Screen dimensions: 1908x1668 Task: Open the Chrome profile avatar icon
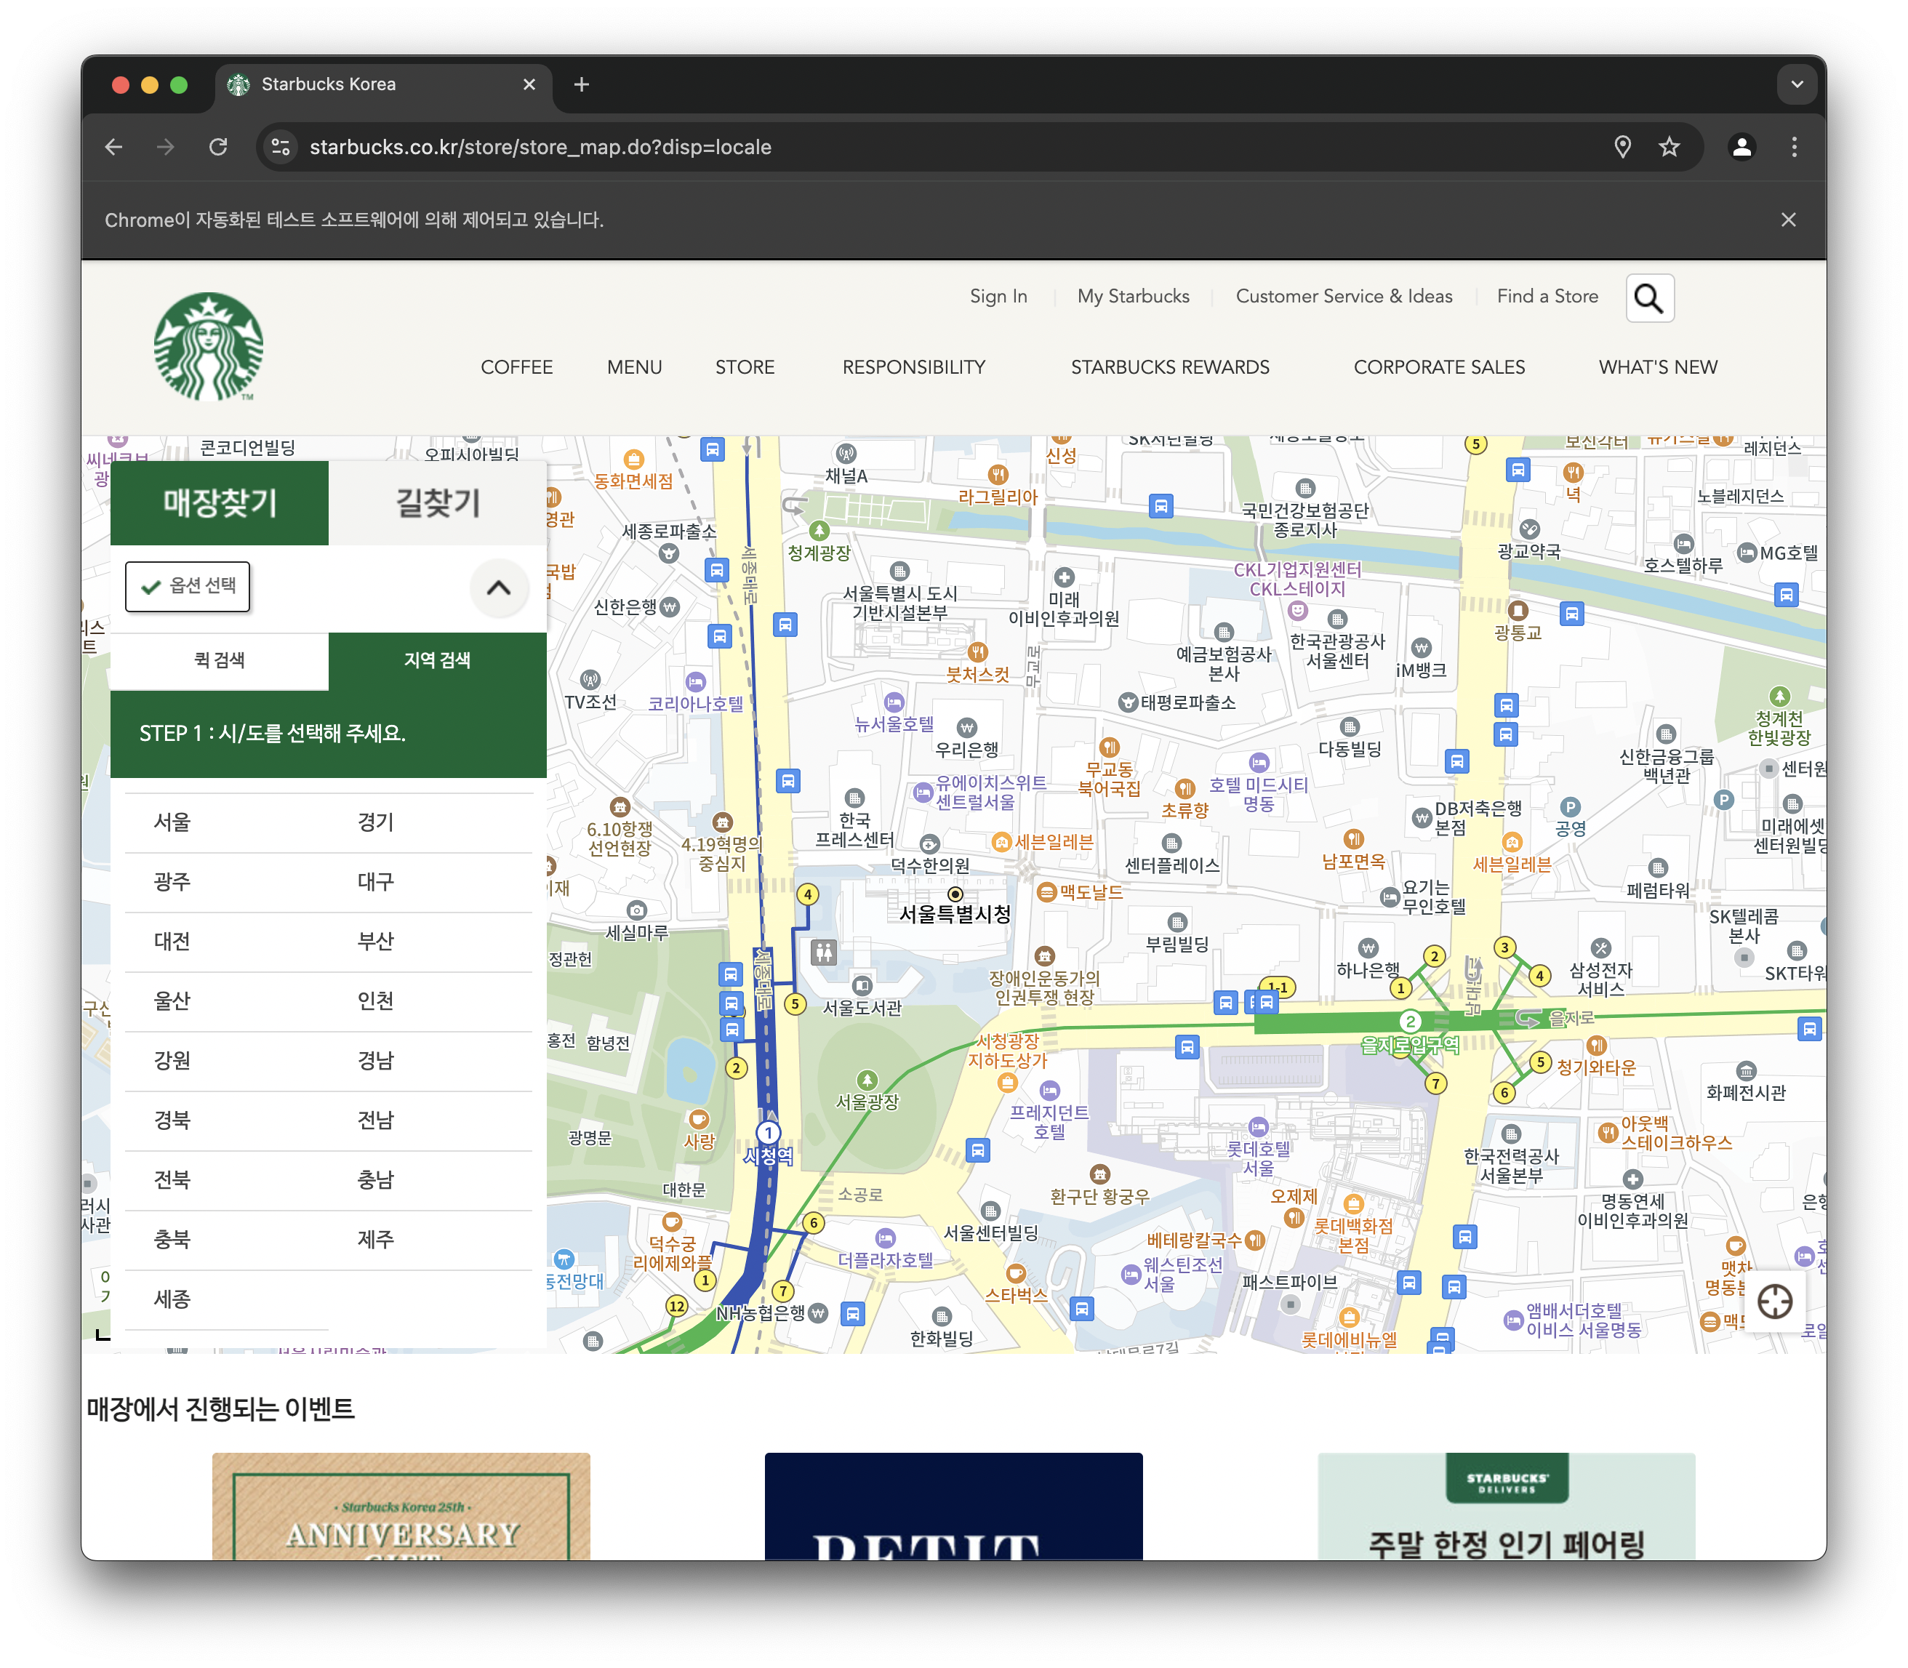tap(1741, 147)
